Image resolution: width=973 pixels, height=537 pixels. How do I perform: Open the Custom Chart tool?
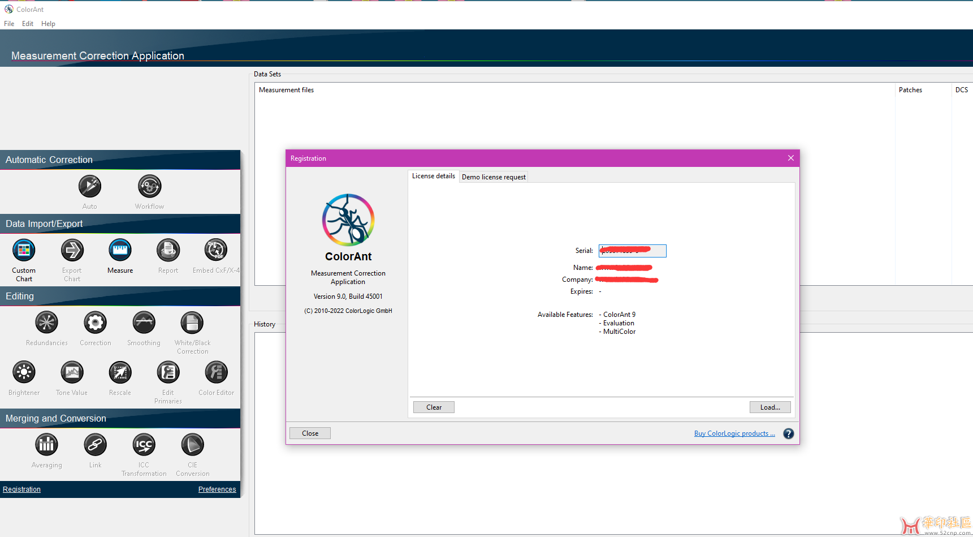pos(24,250)
